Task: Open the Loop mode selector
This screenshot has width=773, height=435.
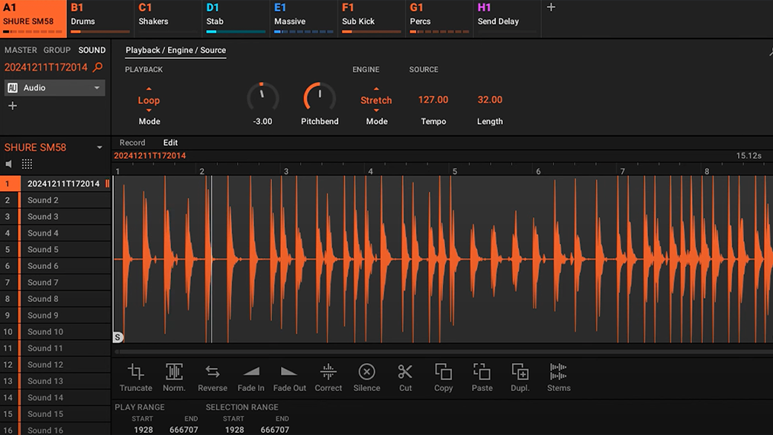Action: pos(149,100)
